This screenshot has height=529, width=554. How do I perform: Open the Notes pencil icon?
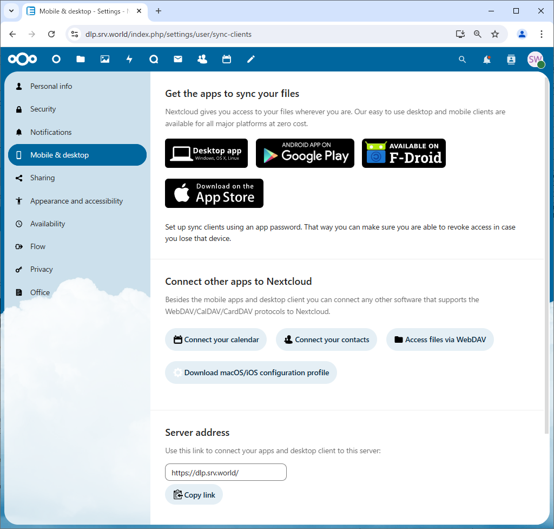click(251, 59)
